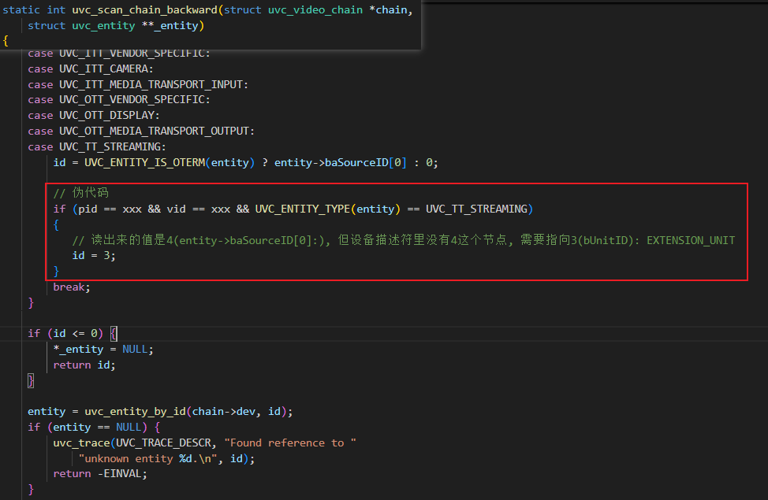Click the 'case UVC_OTT_VENDOR_SPECIFIC:' line
Viewport: 768px width, 500px height.
(119, 99)
